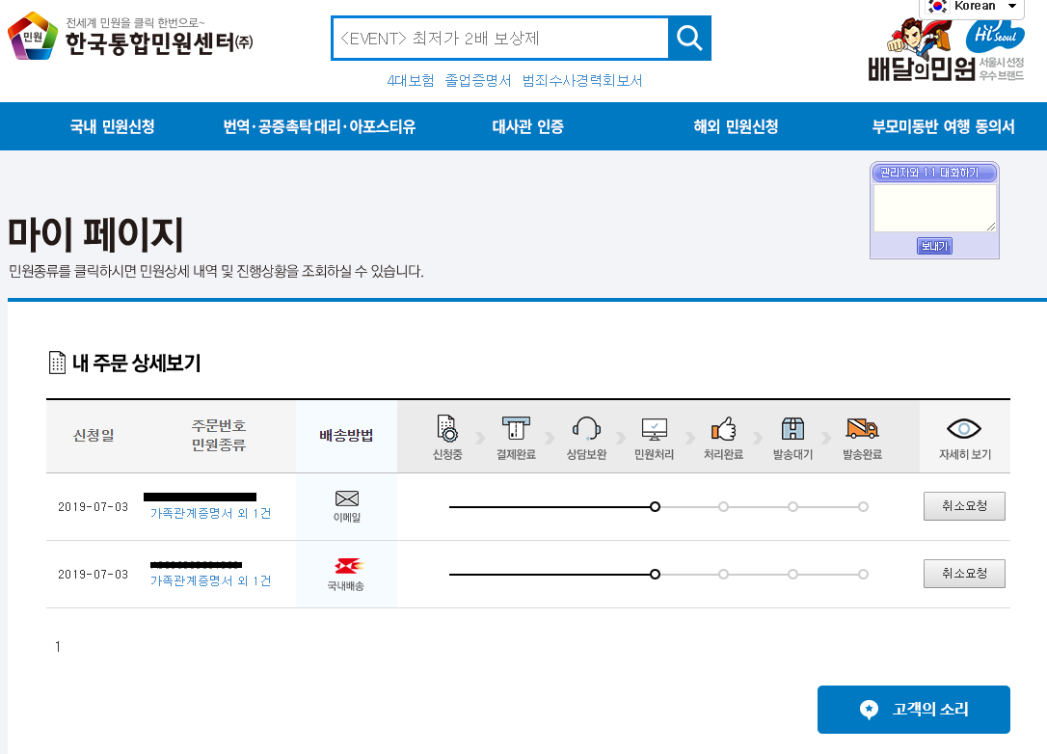The image size is (1047, 754).
Task: Click 취소요청 for the email order
Action: click(x=964, y=506)
